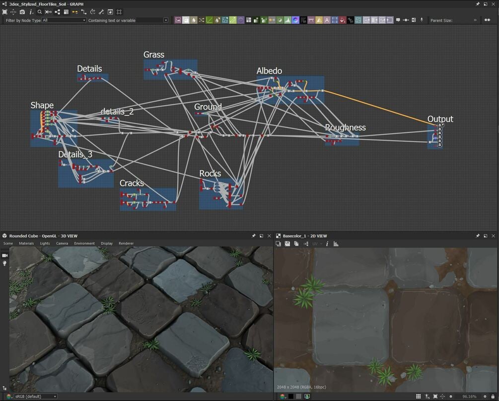The height and width of the screenshot is (401, 499).
Task: Pin the 3D View panel
Action: [x=253, y=236]
